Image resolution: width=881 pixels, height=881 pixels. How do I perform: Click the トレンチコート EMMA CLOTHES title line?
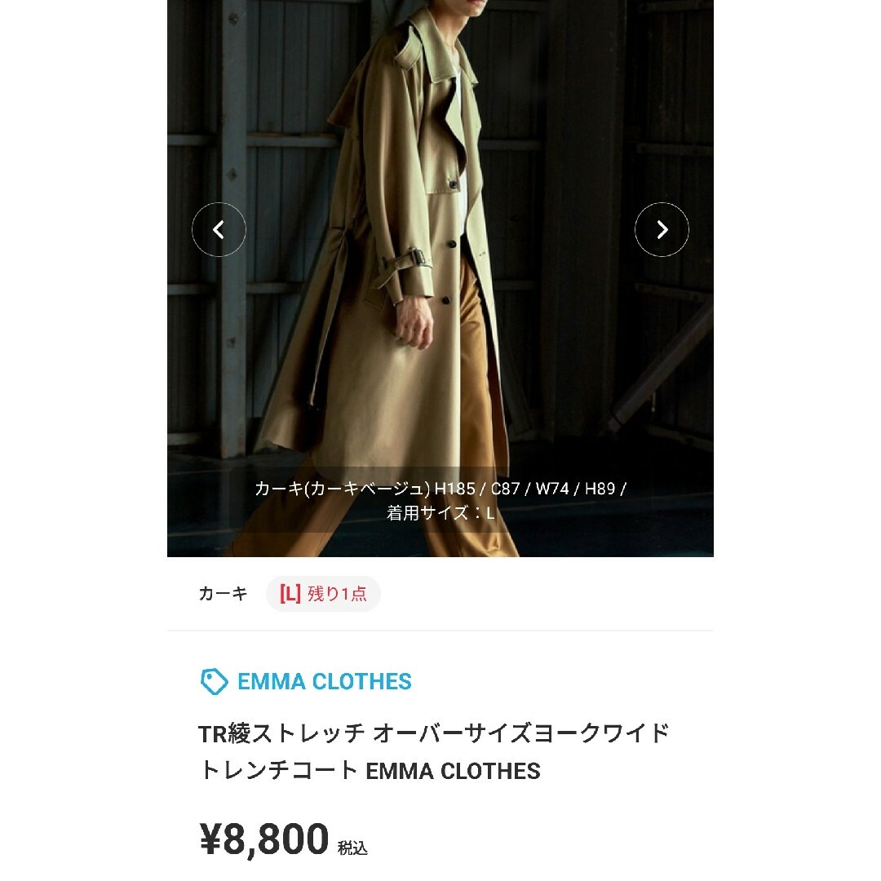pos(370,771)
